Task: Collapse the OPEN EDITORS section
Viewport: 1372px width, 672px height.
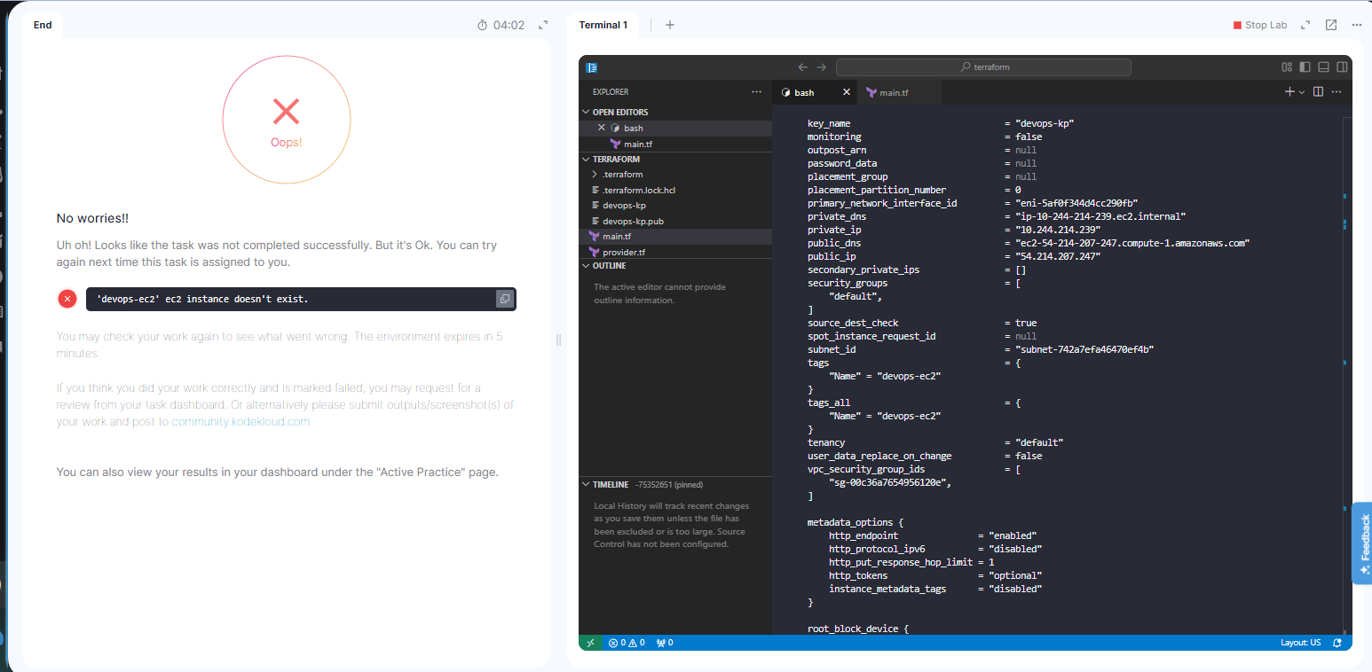Action: tap(619, 113)
